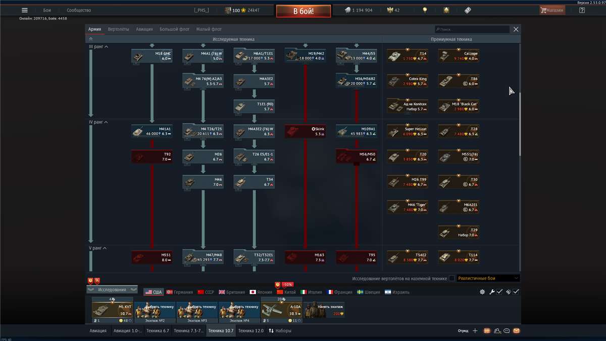Click the friends icon near Отряд
606x341 pixels.
pyautogui.click(x=497, y=331)
